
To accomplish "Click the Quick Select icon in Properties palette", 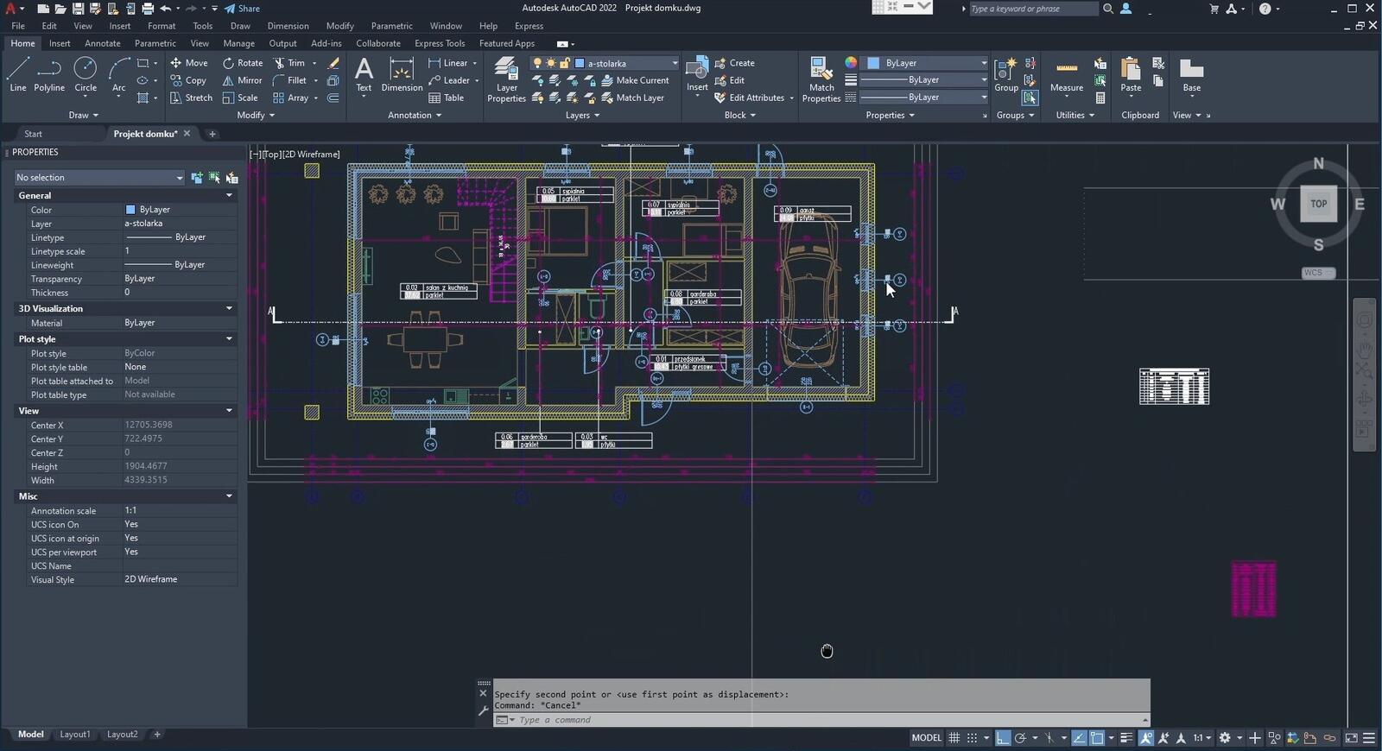I will [x=231, y=178].
